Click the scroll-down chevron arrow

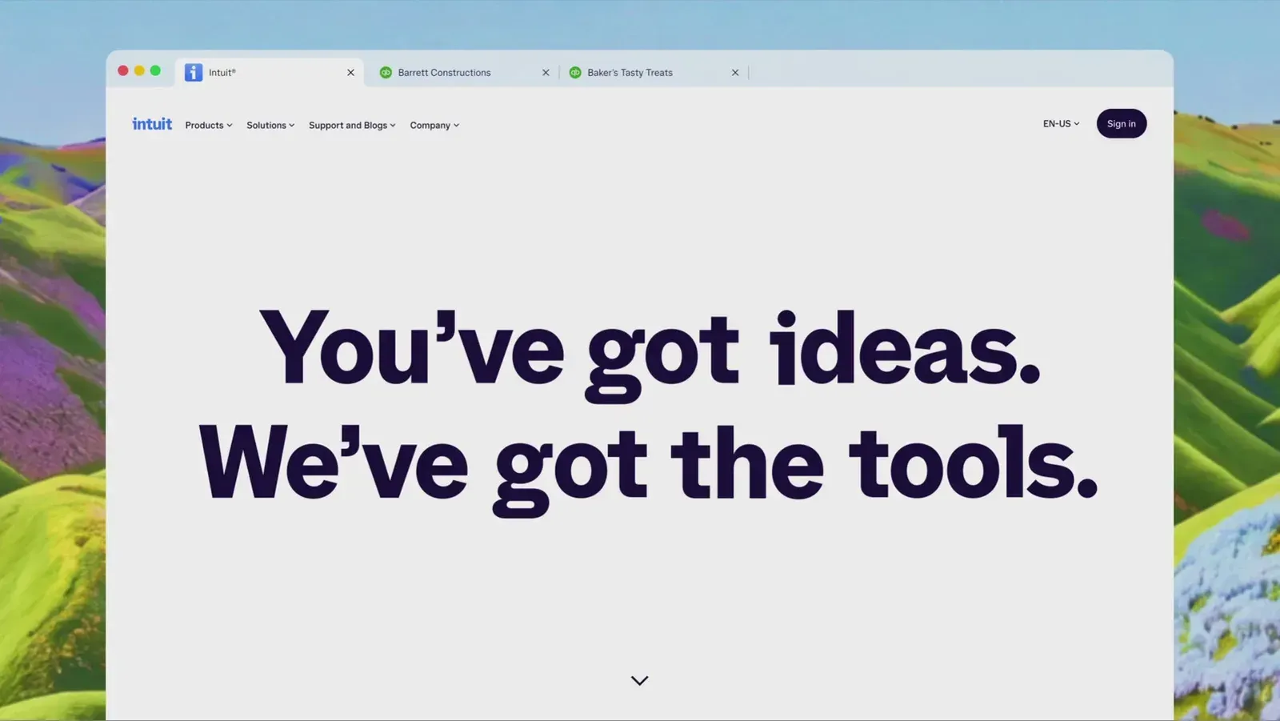tap(639, 680)
